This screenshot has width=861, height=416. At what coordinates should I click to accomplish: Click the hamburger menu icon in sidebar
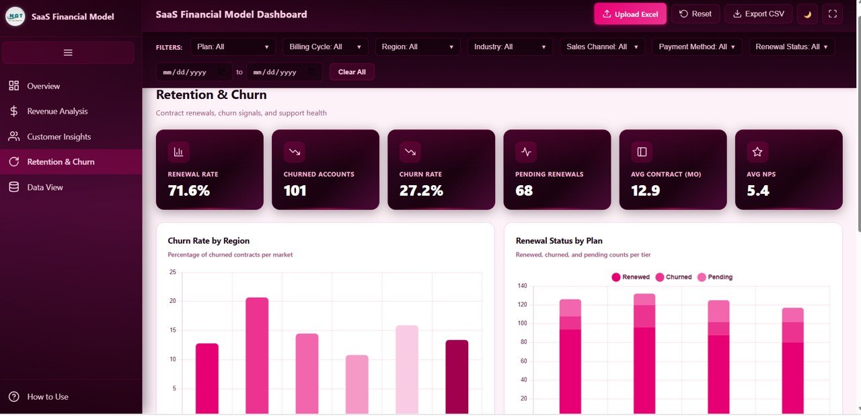click(67, 53)
